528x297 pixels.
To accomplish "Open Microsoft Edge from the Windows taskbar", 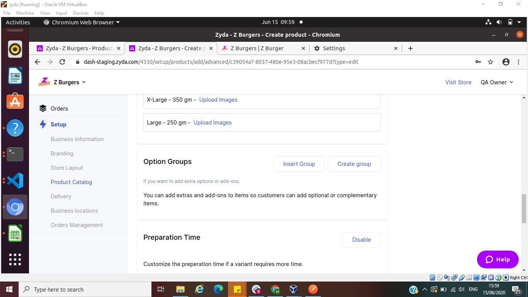I will tap(218, 289).
